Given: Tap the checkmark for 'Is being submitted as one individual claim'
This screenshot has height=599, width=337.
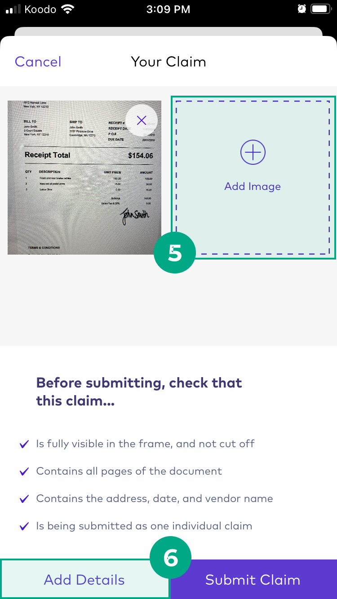Looking at the screenshot, I should click(24, 526).
